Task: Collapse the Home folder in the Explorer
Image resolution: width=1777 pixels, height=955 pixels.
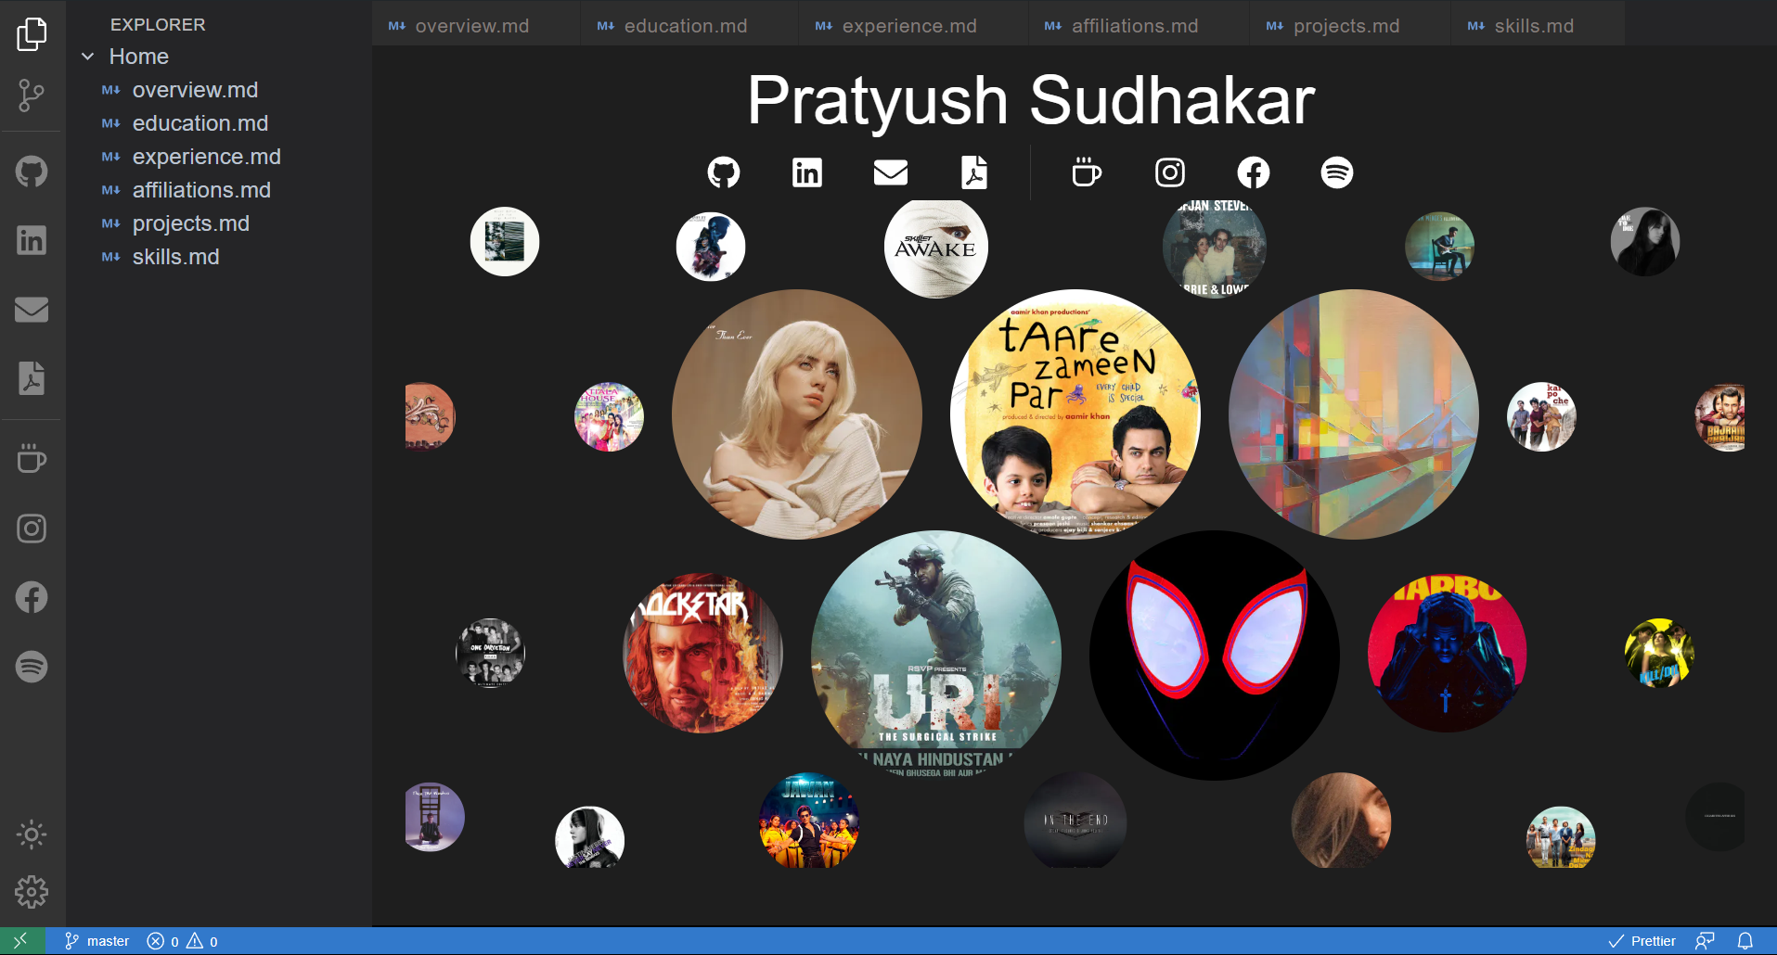Action: pos(88,57)
